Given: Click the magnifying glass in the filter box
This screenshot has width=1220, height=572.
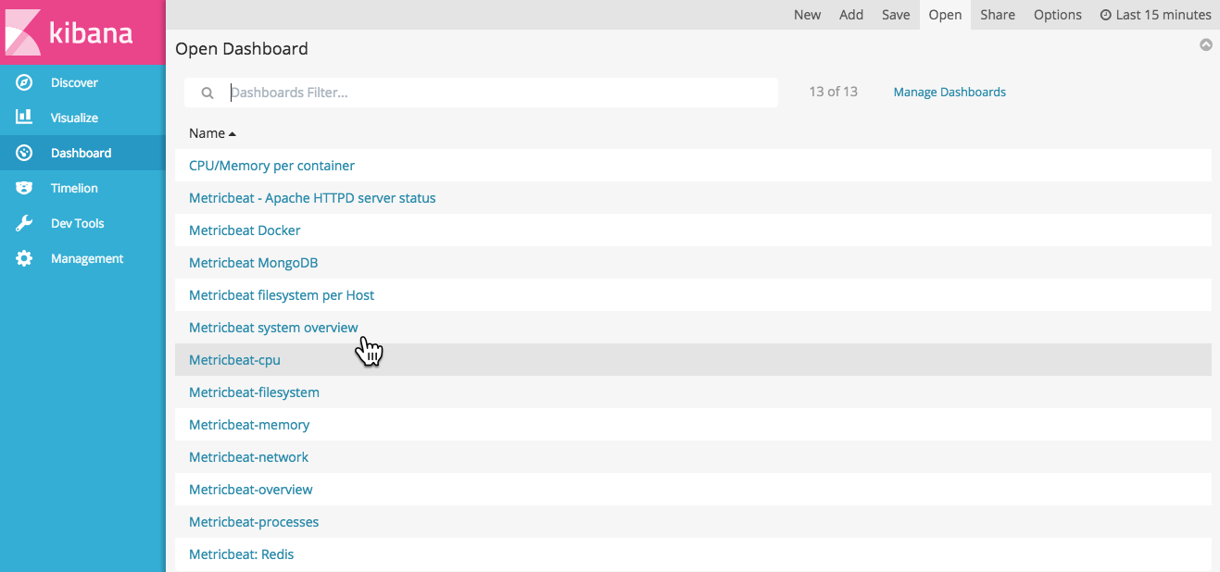Looking at the screenshot, I should (x=207, y=92).
